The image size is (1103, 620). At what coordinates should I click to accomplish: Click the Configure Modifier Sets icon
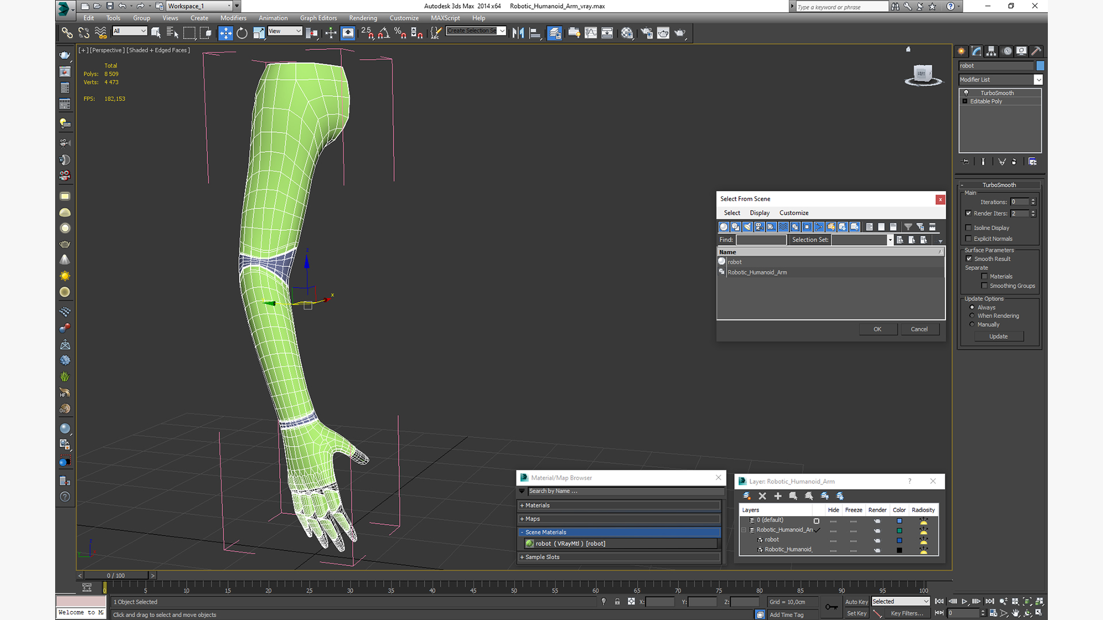point(1032,162)
